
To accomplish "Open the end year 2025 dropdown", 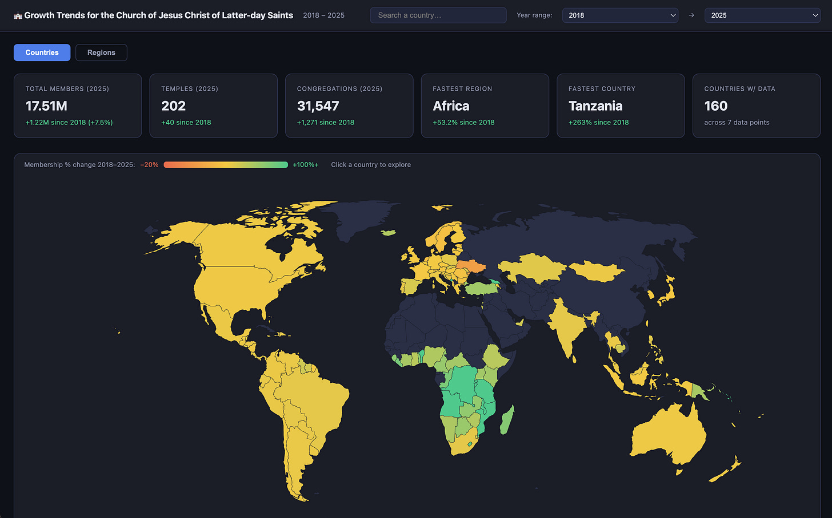I will (762, 15).
